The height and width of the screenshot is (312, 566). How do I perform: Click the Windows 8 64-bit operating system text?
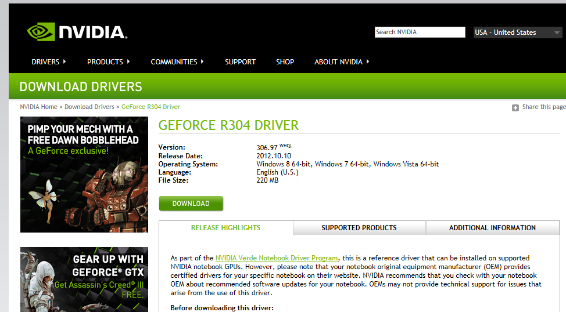point(284,164)
